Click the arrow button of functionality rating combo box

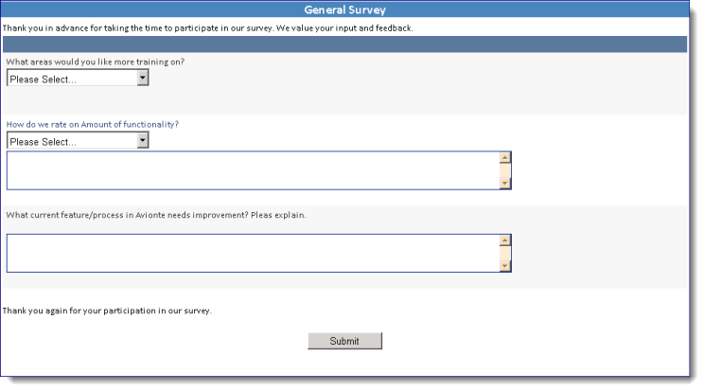[x=142, y=140]
